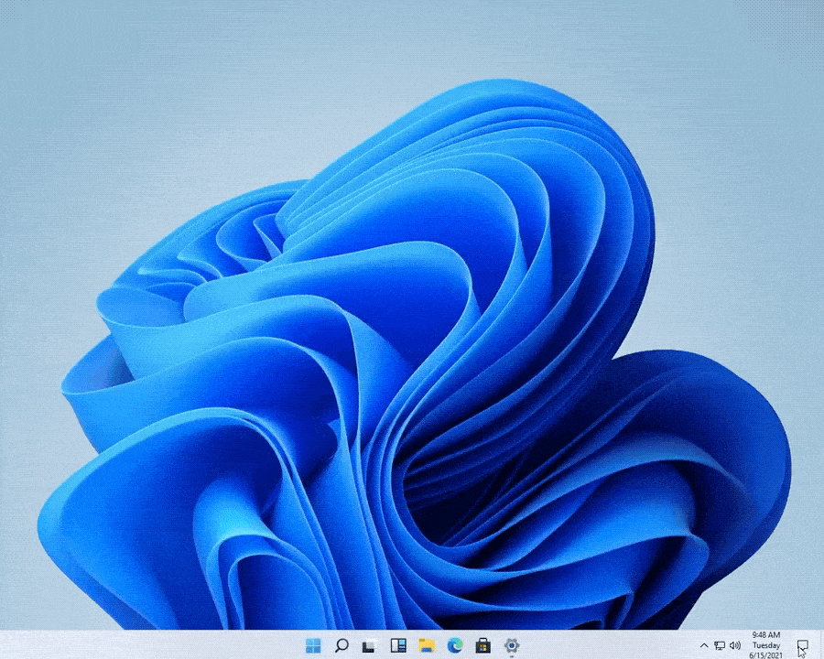Expand hidden system tray icons
The height and width of the screenshot is (659, 824).
pyautogui.click(x=704, y=645)
